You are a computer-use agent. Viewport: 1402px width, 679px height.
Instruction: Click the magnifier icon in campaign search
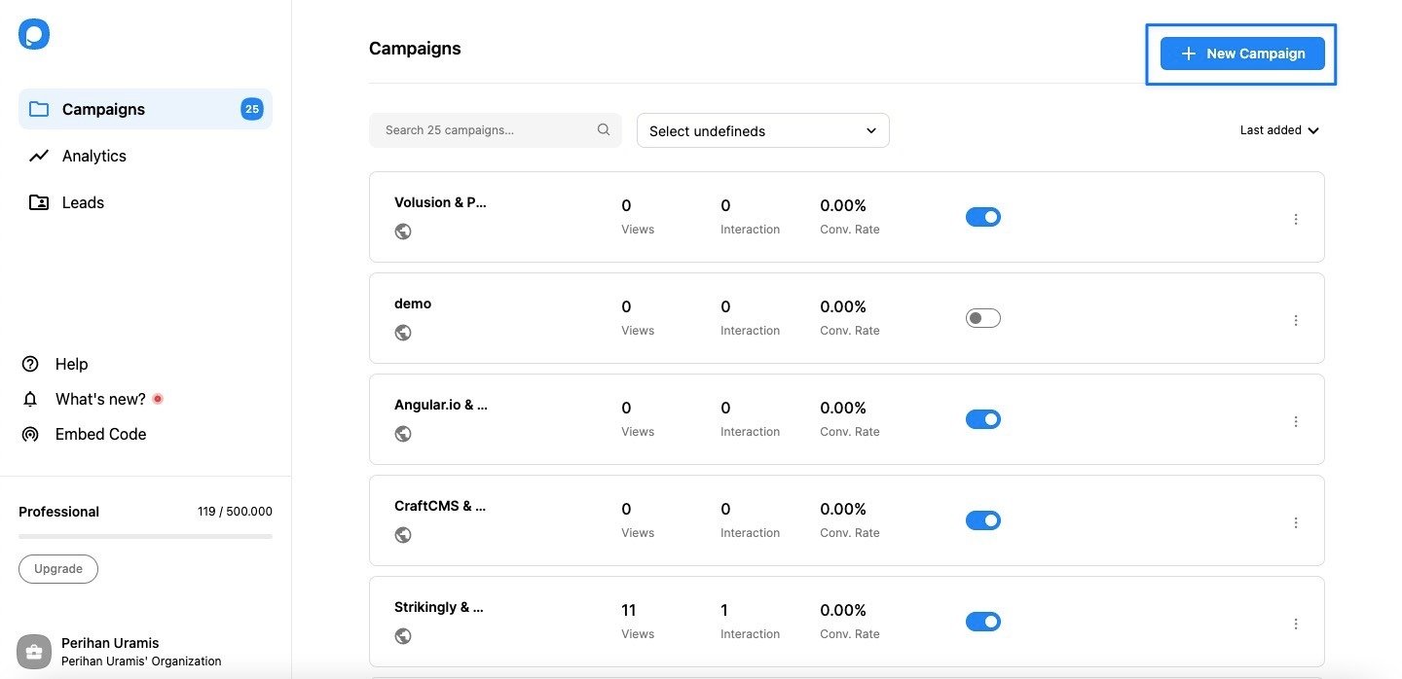pyautogui.click(x=604, y=129)
